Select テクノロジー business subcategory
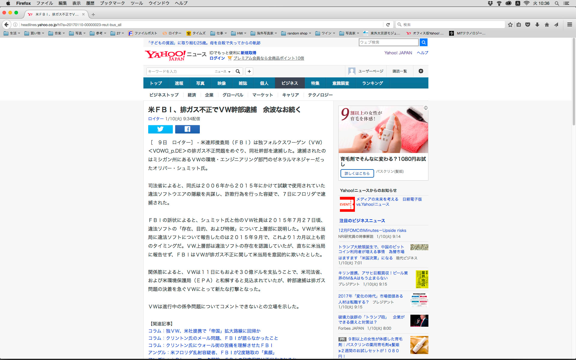The image size is (576, 360). tap(320, 95)
